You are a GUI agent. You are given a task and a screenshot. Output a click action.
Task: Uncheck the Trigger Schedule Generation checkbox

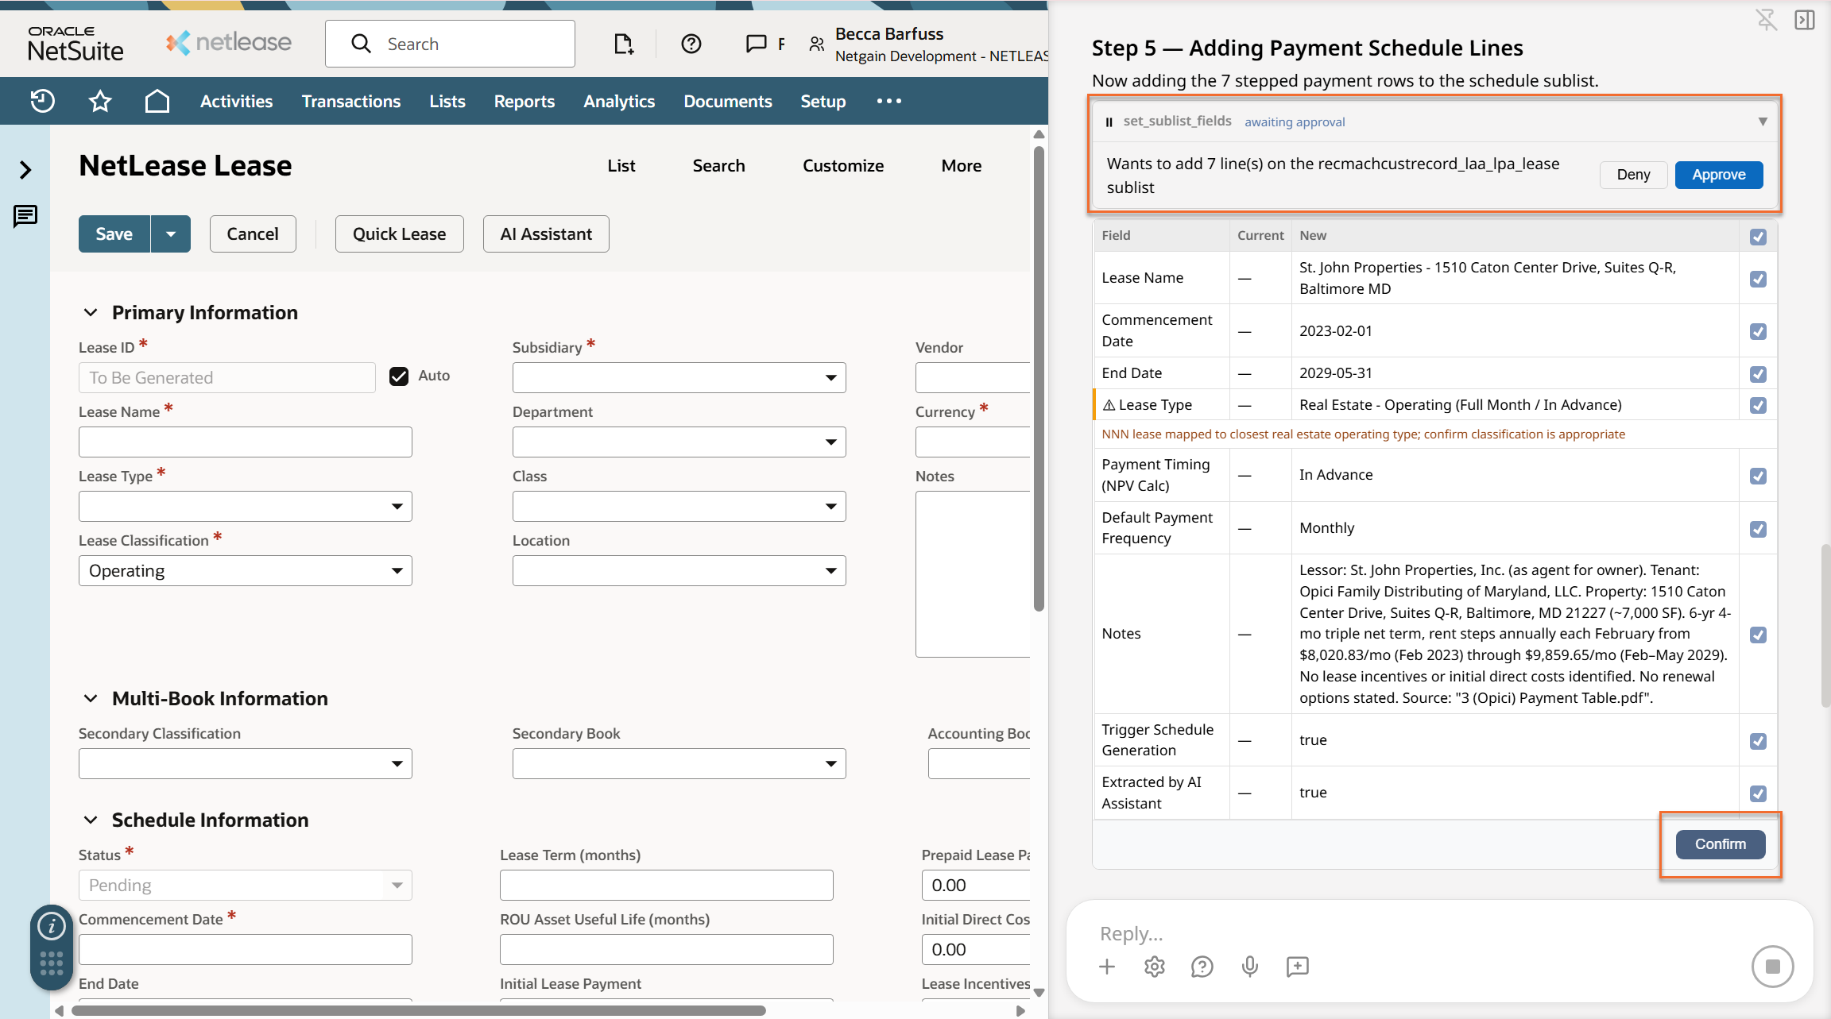pos(1759,741)
